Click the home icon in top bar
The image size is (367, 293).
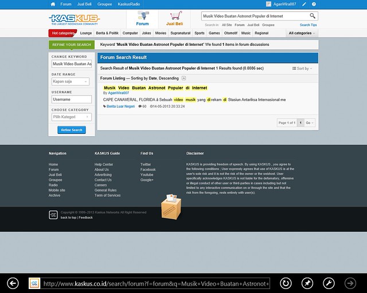point(53,4)
